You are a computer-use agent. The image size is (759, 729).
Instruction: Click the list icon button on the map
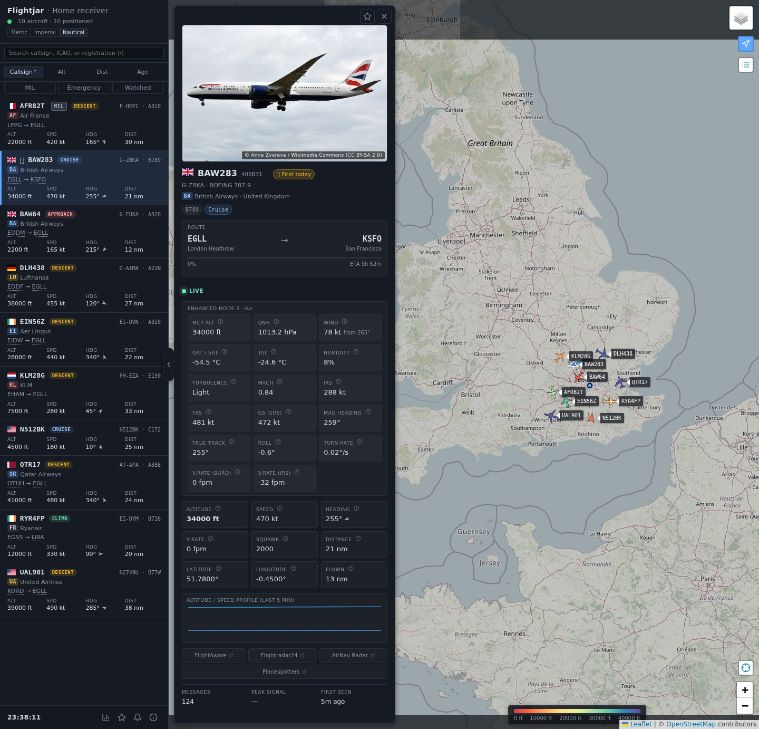pos(746,65)
